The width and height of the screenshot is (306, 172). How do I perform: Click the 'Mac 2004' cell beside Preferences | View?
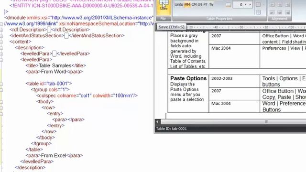click(x=234, y=56)
